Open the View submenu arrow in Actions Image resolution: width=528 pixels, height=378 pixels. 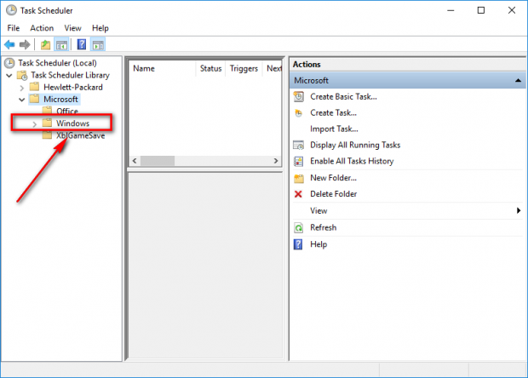tap(519, 210)
